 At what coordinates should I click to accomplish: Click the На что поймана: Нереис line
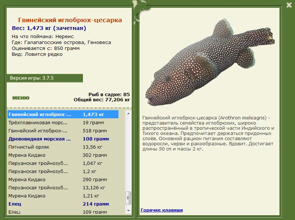point(43,37)
